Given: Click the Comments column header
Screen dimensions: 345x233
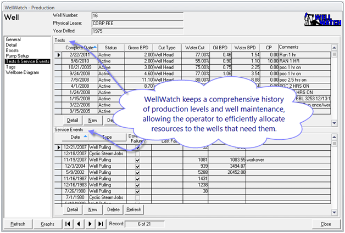Looking at the screenshot, I should click(305, 48).
